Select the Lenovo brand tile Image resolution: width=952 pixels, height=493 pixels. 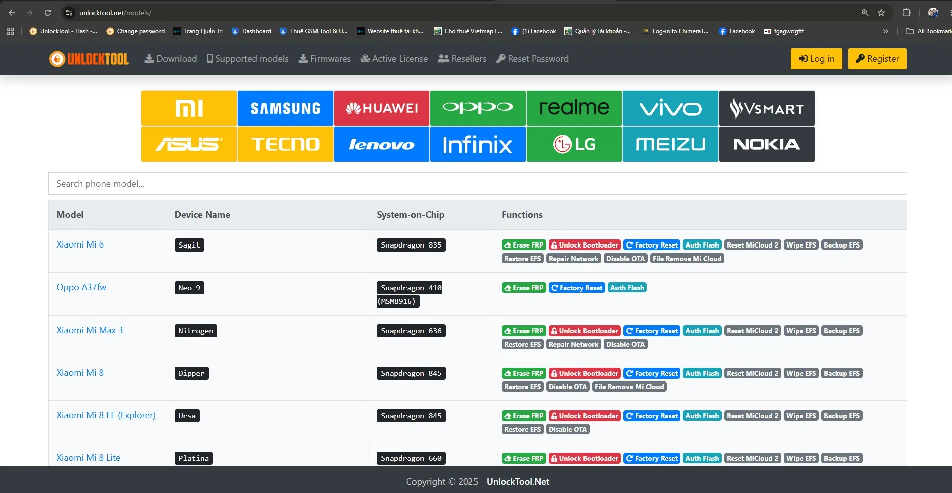tap(382, 144)
